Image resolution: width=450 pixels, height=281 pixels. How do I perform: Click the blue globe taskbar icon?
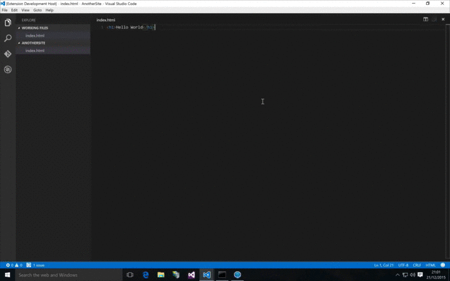(x=237, y=275)
